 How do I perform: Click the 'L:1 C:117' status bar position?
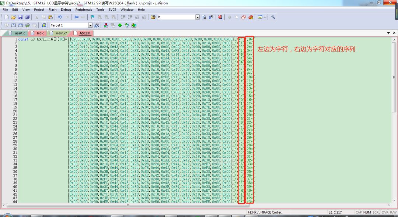(335, 212)
